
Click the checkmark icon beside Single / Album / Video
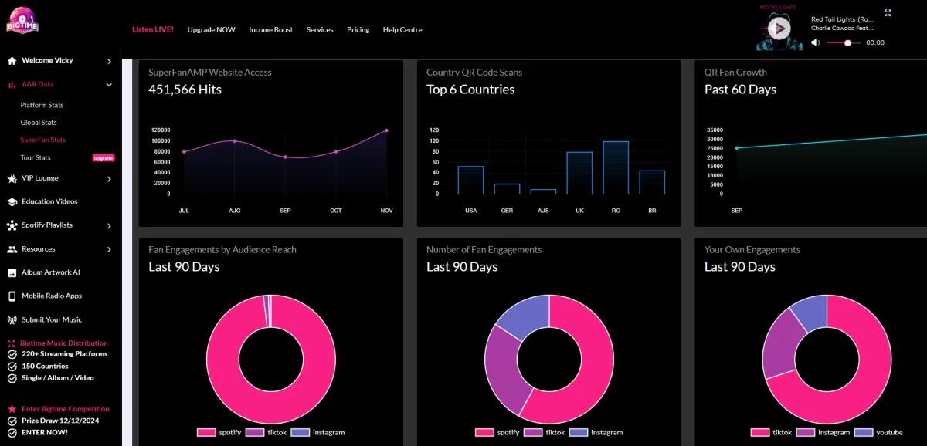(x=12, y=378)
